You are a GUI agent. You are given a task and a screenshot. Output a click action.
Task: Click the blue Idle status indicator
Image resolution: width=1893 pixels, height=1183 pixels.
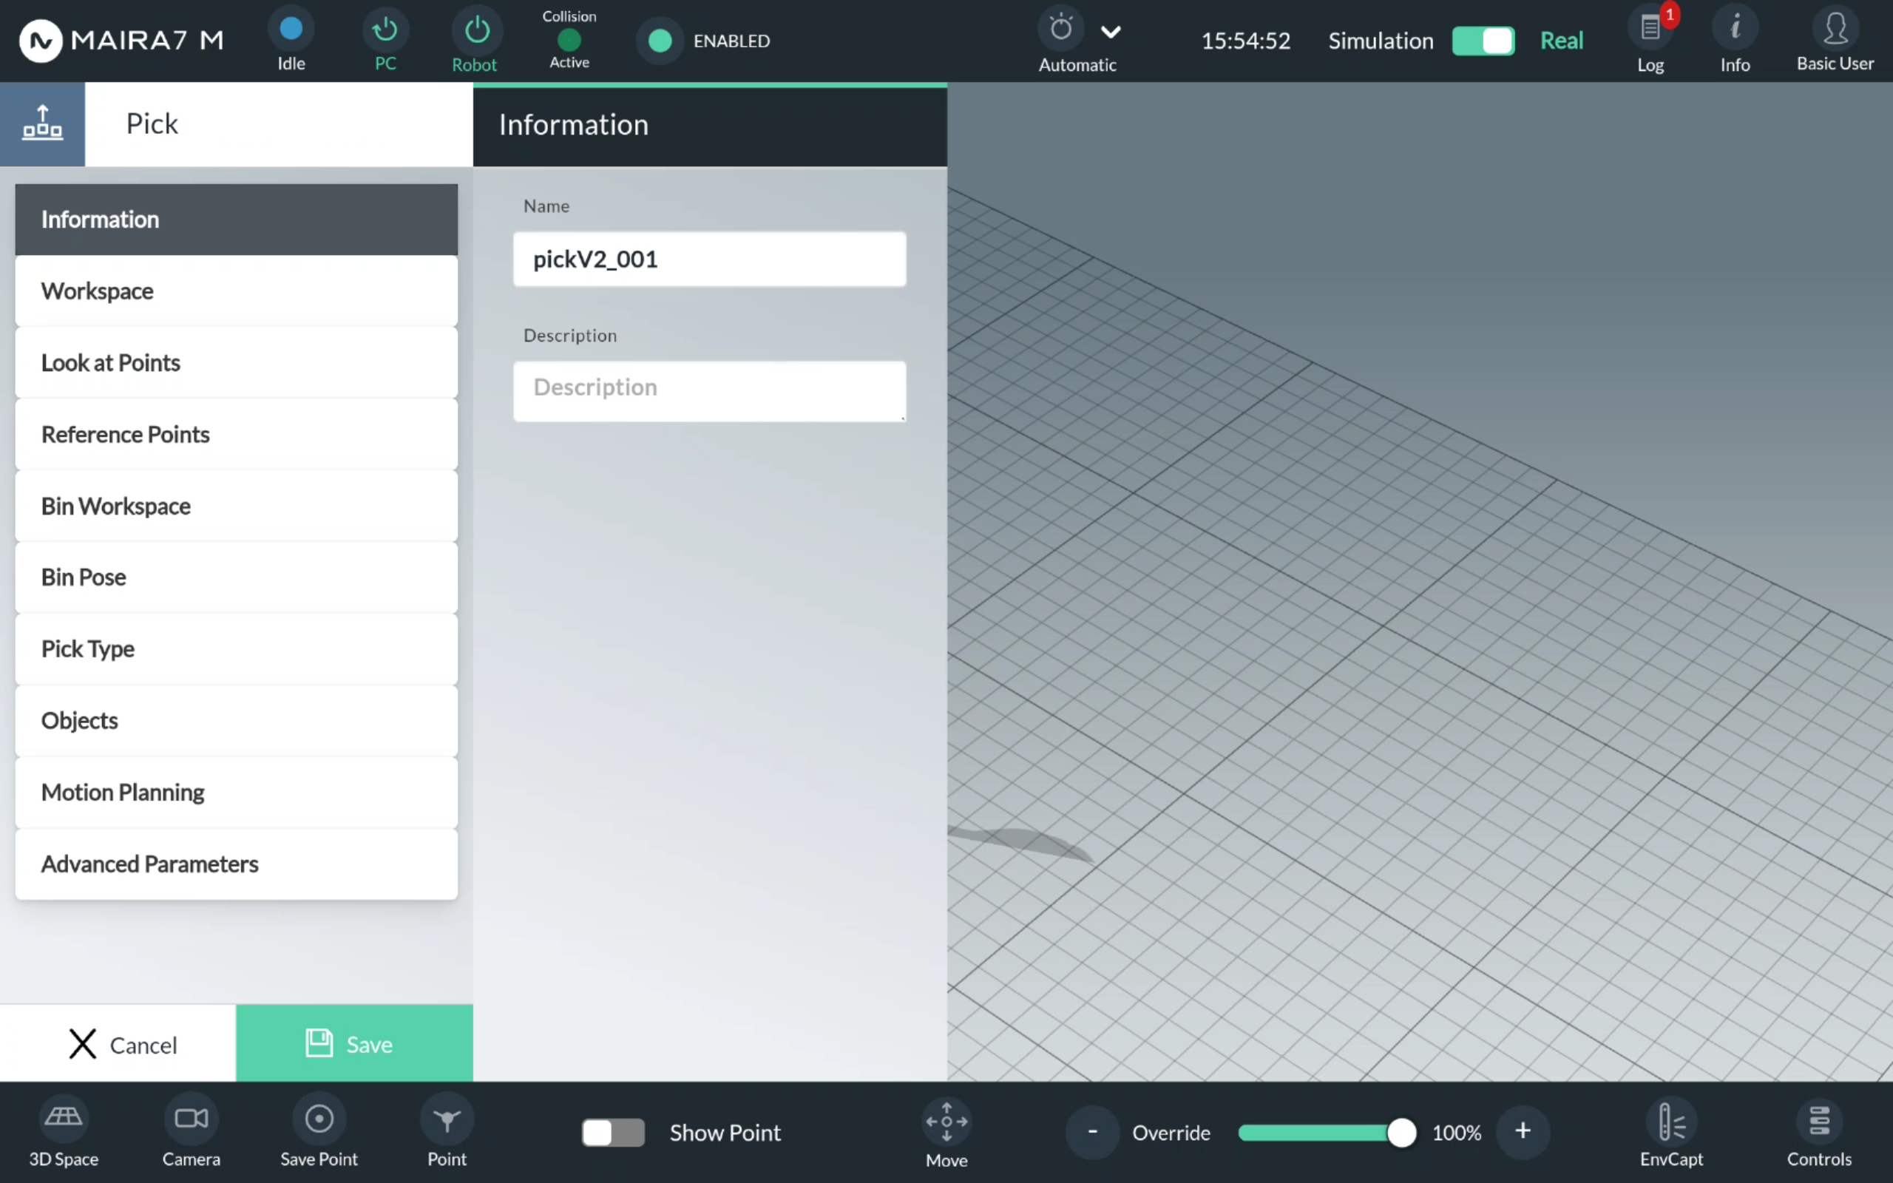tap(291, 29)
